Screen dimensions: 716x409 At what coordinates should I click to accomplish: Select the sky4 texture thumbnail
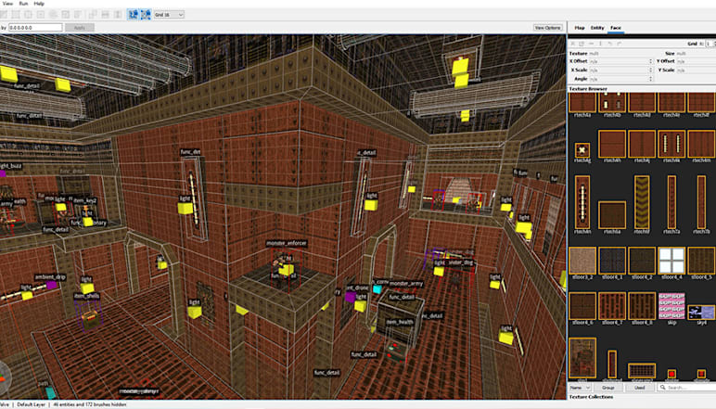point(701,313)
